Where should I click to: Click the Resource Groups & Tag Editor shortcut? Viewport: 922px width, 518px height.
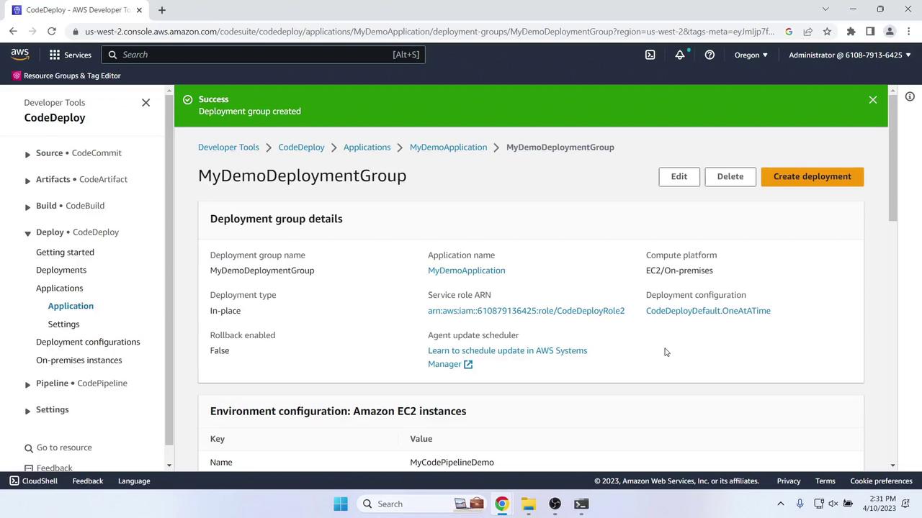point(66,76)
